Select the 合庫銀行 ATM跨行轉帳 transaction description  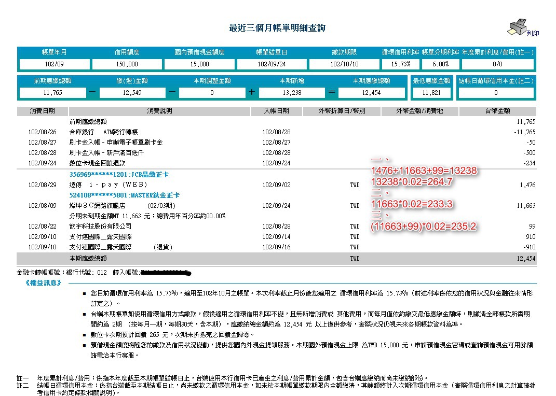(103, 132)
